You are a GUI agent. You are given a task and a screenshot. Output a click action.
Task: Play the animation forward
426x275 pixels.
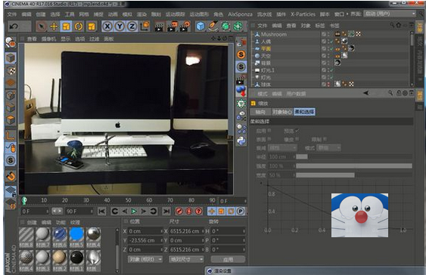click(x=134, y=212)
